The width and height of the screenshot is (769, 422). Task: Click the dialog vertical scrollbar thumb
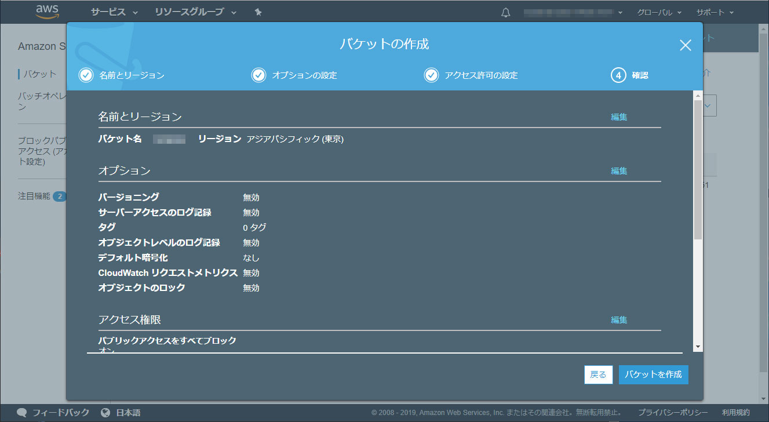click(698, 170)
